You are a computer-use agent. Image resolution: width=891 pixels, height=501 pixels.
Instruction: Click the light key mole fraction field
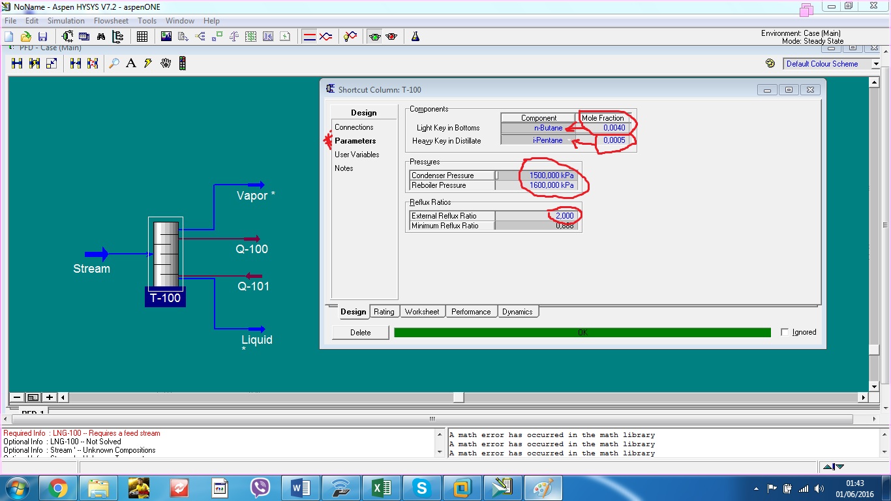(x=603, y=128)
